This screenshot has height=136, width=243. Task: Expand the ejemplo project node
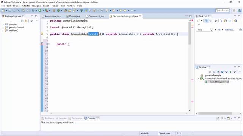tap(3, 24)
